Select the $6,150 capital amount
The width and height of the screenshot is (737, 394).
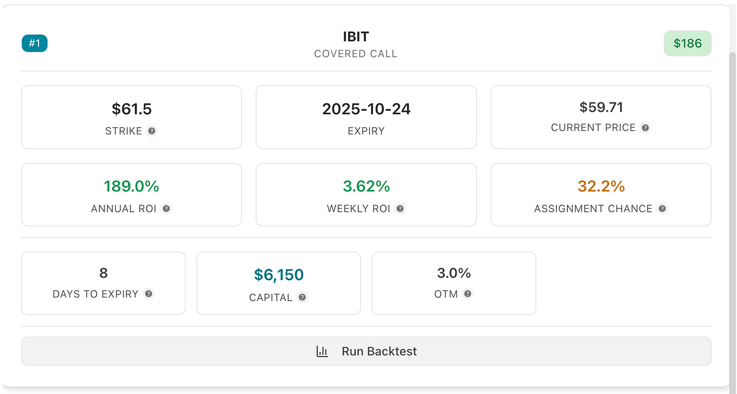coord(279,275)
